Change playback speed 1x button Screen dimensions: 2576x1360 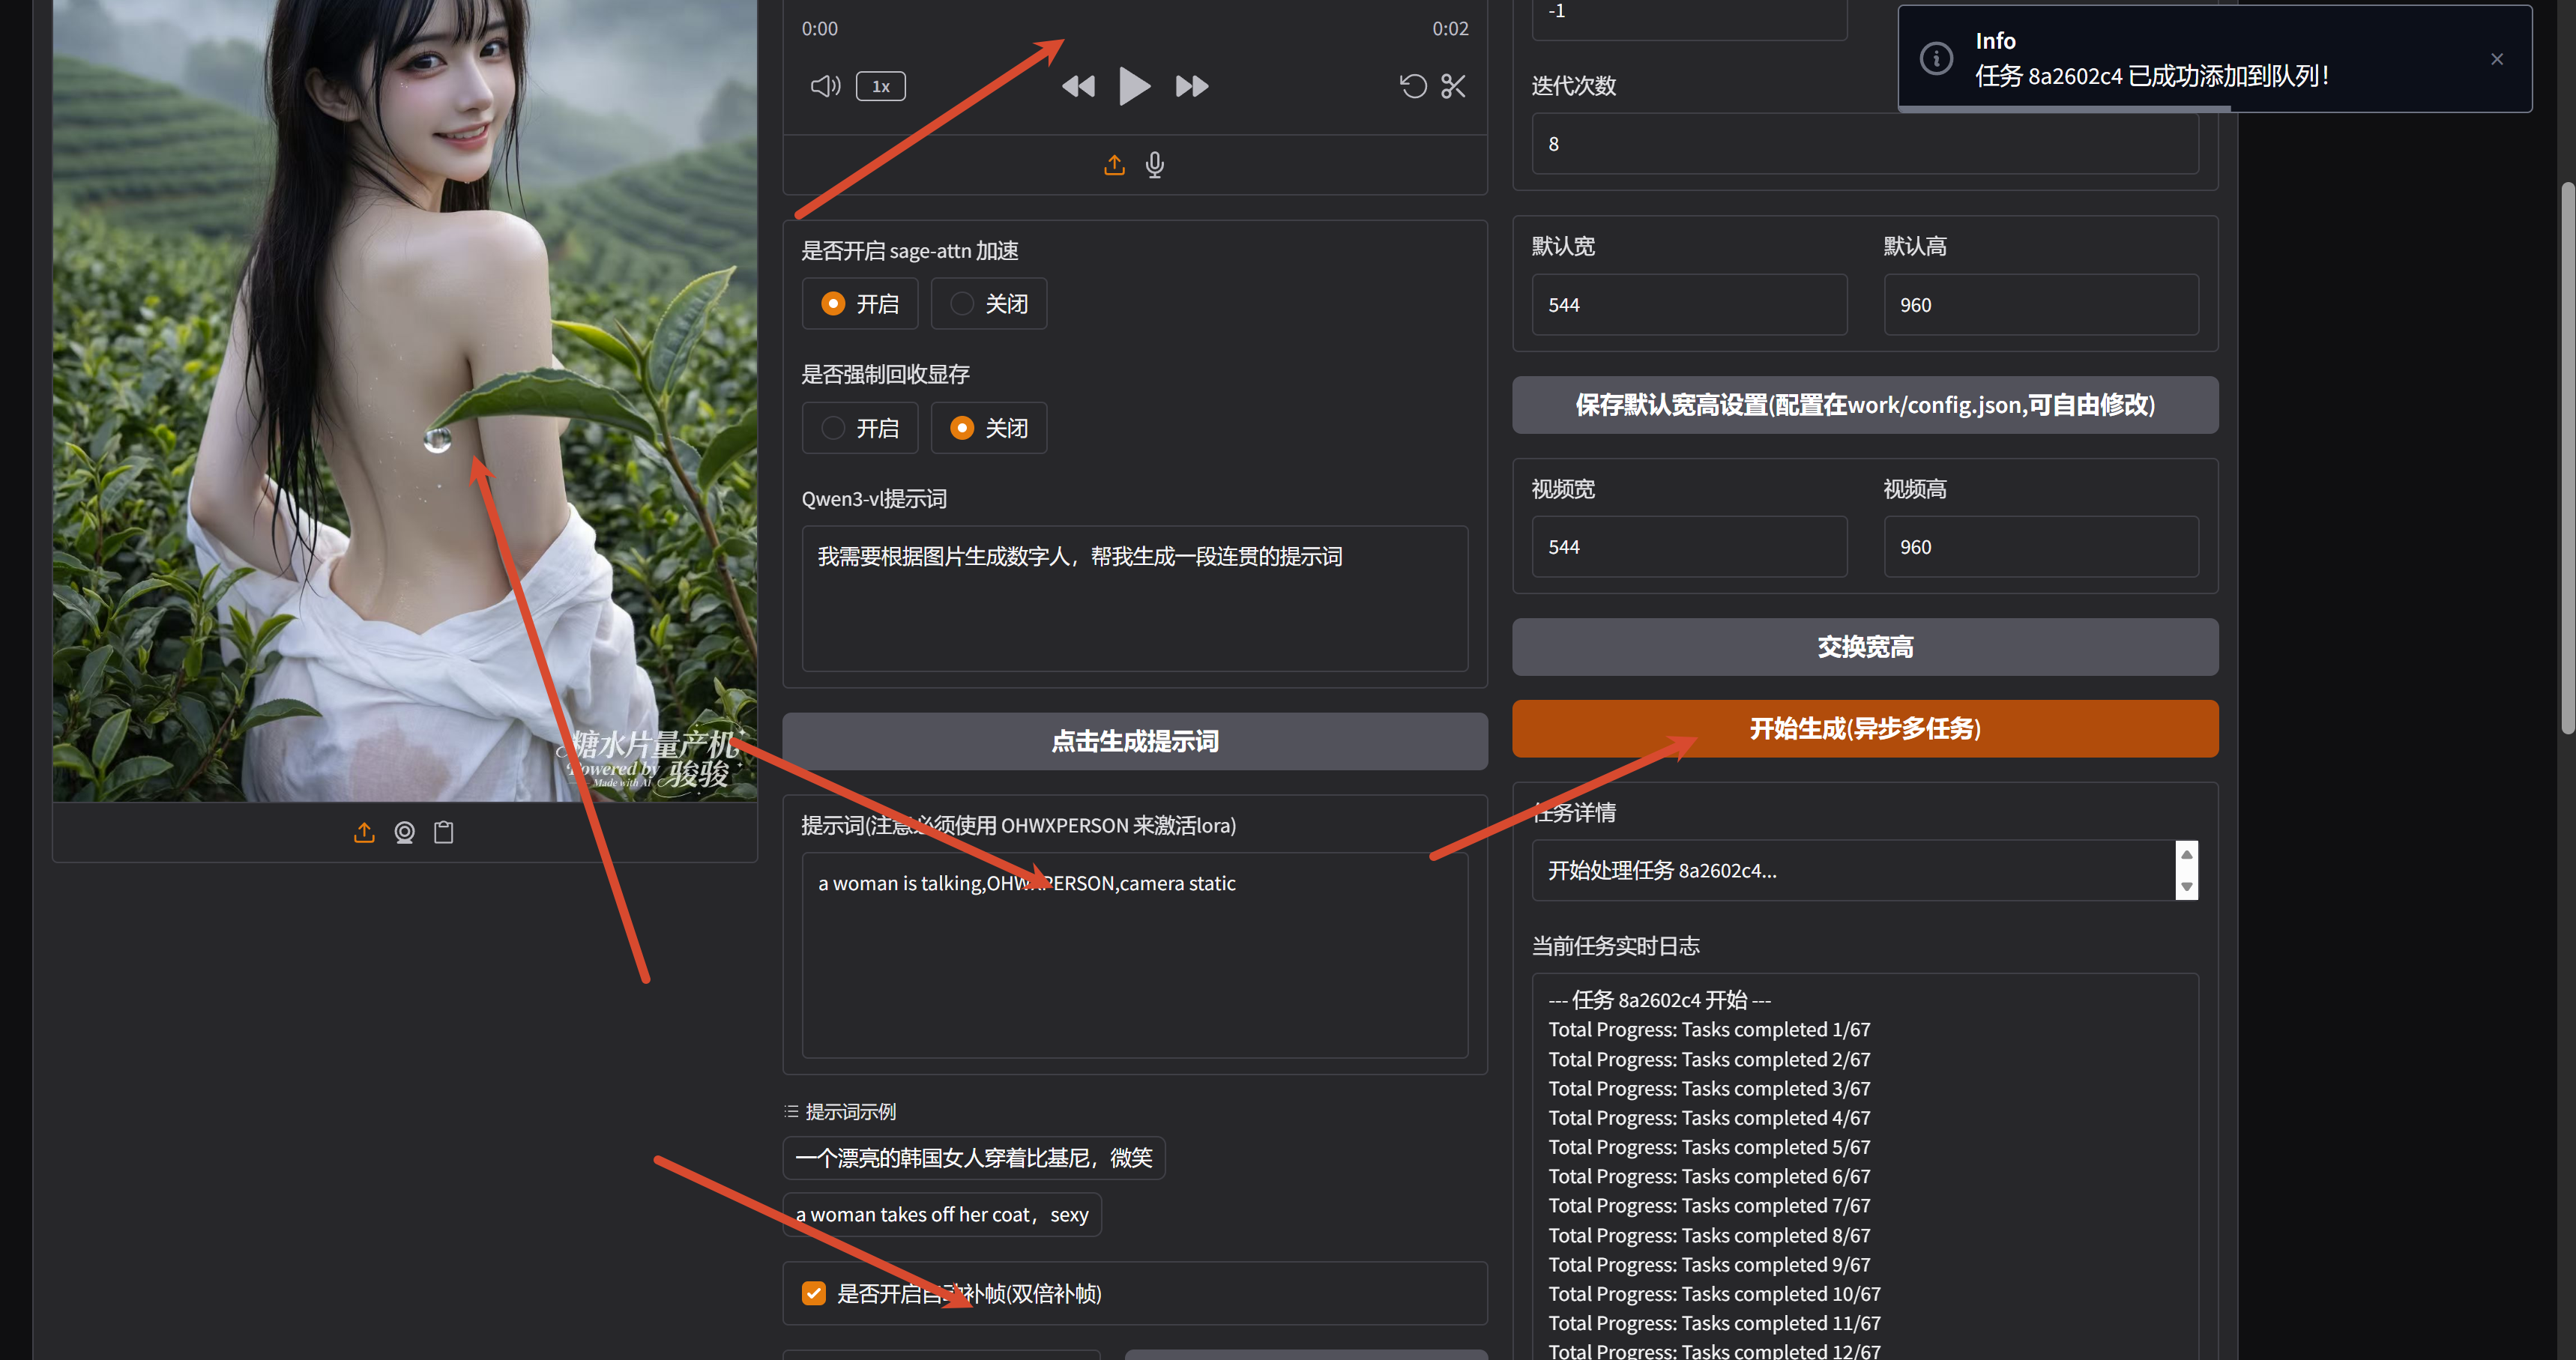tap(880, 86)
